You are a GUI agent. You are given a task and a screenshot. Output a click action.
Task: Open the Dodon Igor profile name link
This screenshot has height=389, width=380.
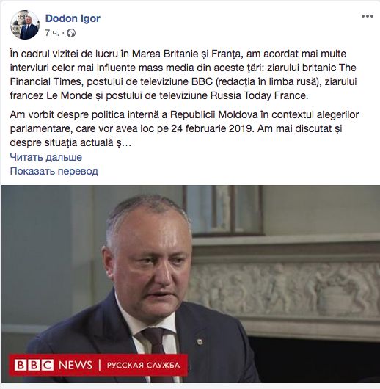coord(73,18)
